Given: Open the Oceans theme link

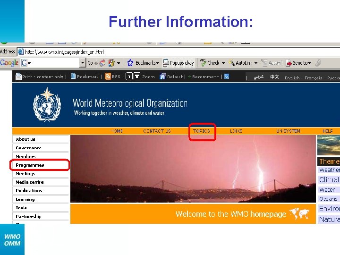Looking at the screenshot, I should click(x=328, y=199).
